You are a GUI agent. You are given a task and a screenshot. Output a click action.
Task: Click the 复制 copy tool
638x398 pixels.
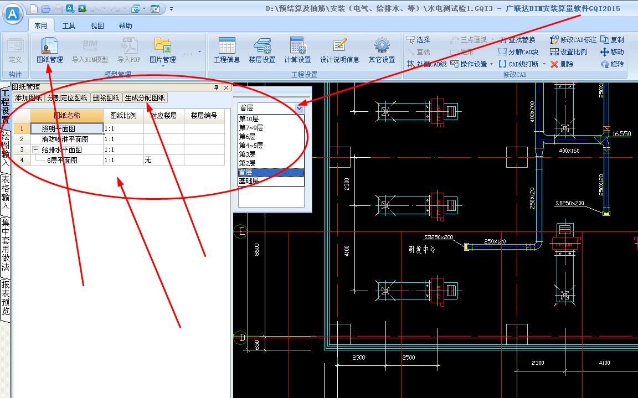pos(612,39)
